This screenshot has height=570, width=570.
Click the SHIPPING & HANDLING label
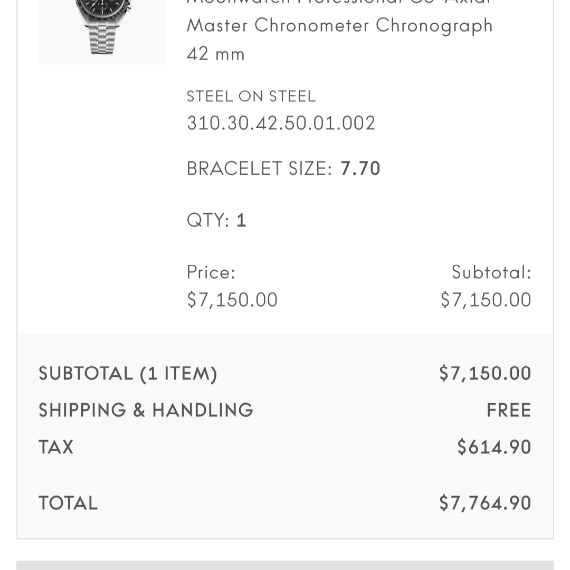(x=146, y=410)
